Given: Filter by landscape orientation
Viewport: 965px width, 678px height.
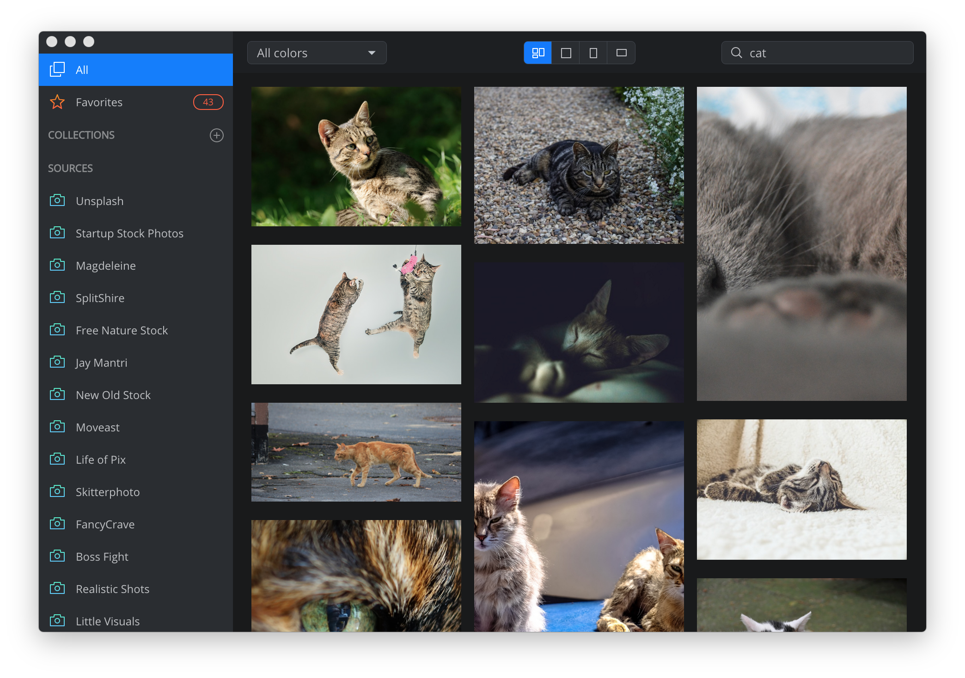Looking at the screenshot, I should pyautogui.click(x=621, y=53).
